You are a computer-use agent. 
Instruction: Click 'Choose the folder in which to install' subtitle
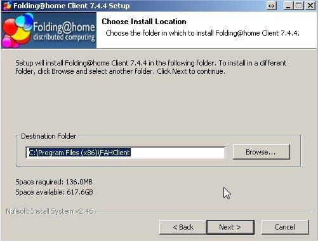pyautogui.click(x=202, y=33)
